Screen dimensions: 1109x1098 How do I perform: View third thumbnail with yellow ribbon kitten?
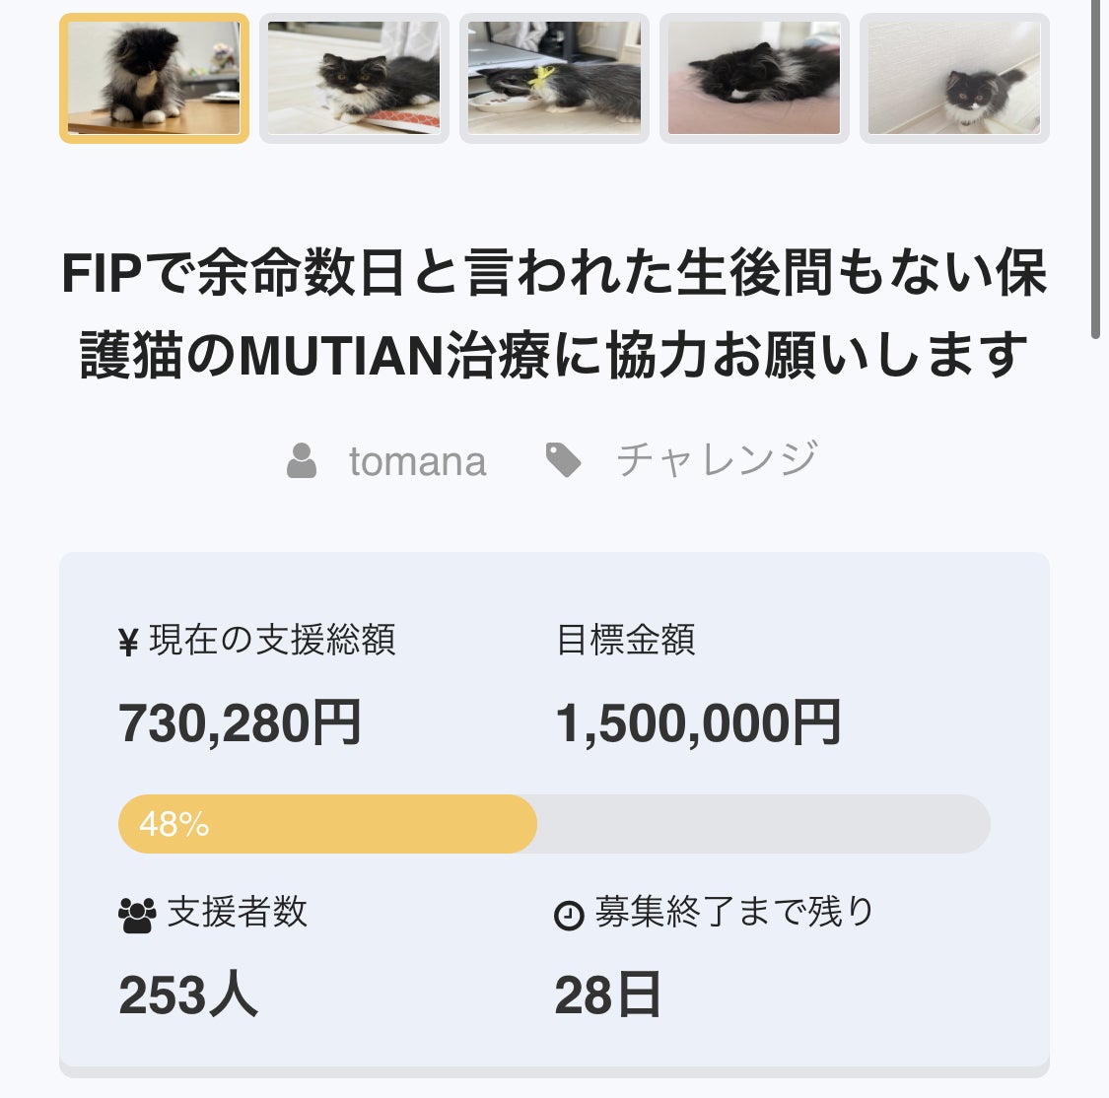pos(554,78)
